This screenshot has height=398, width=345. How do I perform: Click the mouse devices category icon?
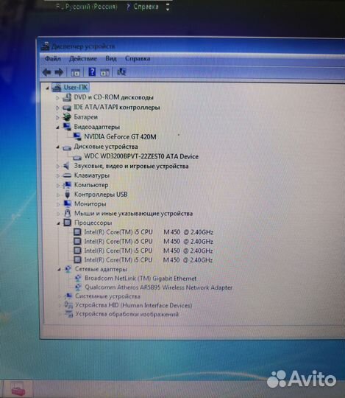click(68, 213)
